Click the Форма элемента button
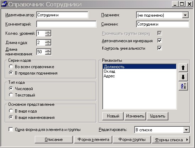Image resolution: width=195 pixels, height=148 pixels. coord(93,139)
